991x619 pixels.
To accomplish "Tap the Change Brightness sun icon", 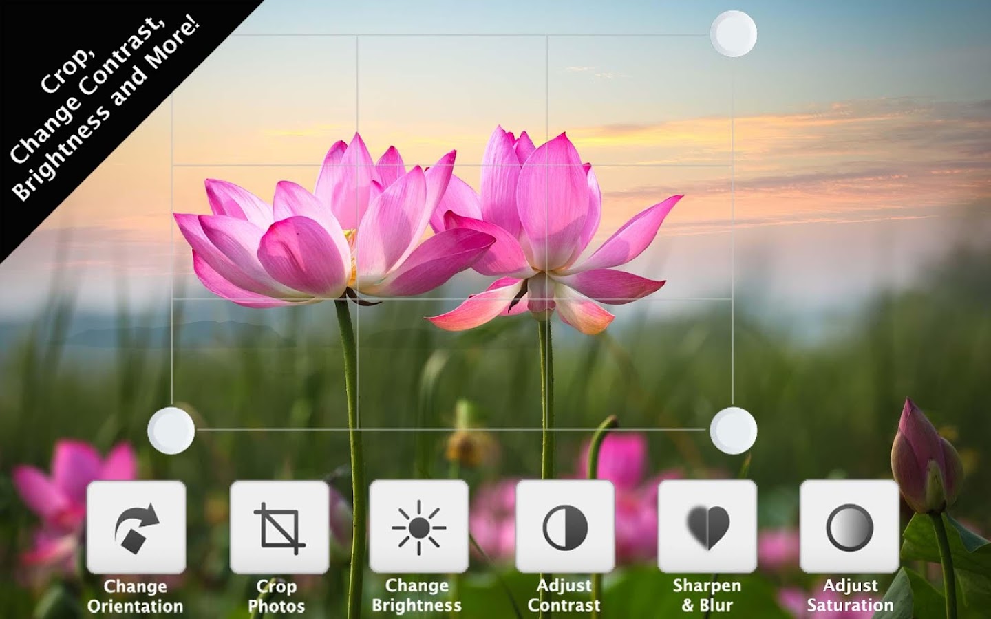I will pos(419,528).
